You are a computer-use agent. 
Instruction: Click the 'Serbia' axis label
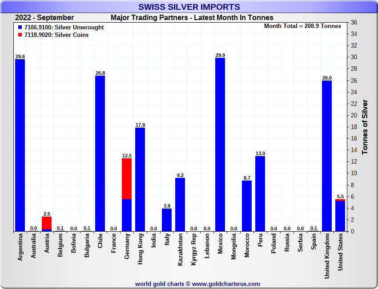(300, 243)
